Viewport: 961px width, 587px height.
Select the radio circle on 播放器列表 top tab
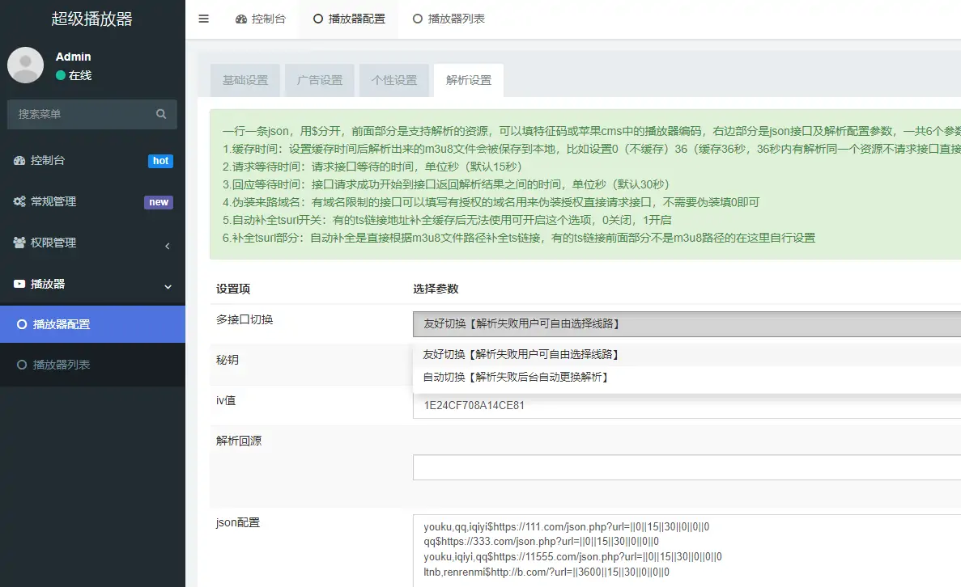click(x=416, y=19)
